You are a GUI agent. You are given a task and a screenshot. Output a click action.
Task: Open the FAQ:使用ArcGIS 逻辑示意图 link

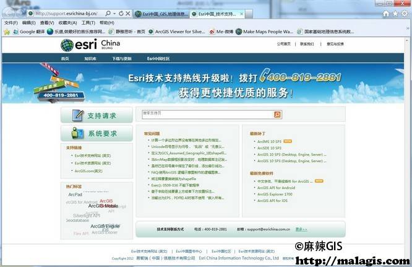[x=186, y=172]
